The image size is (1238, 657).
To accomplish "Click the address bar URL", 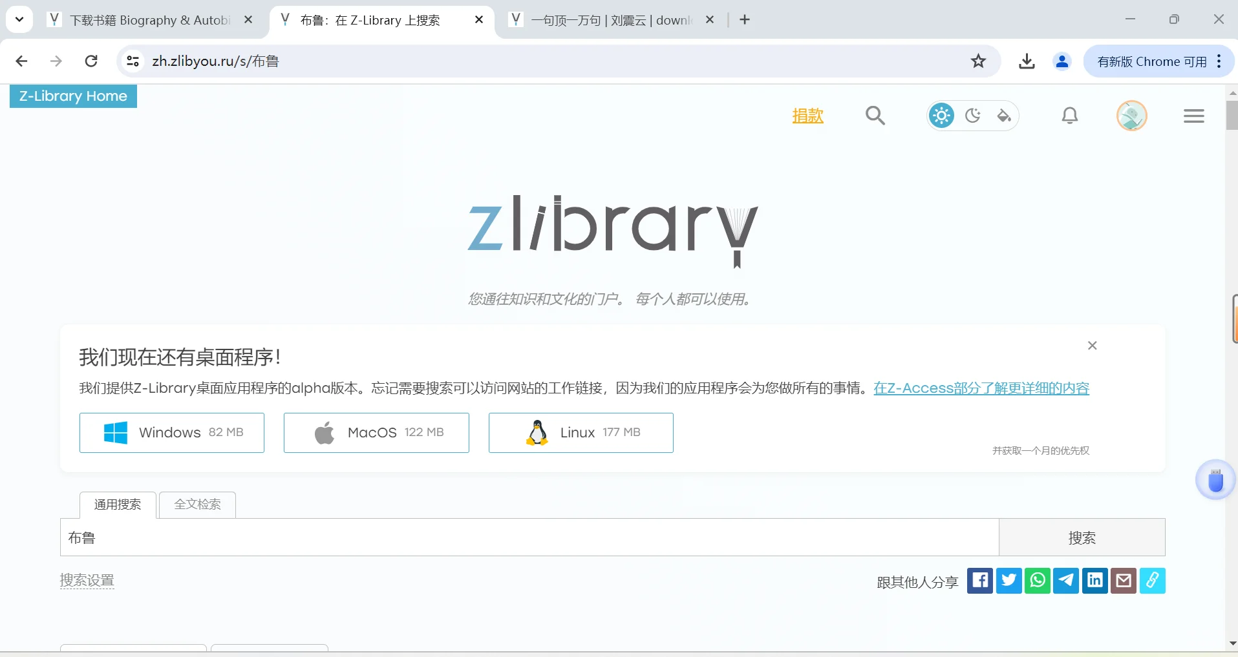I will pyautogui.click(x=215, y=61).
